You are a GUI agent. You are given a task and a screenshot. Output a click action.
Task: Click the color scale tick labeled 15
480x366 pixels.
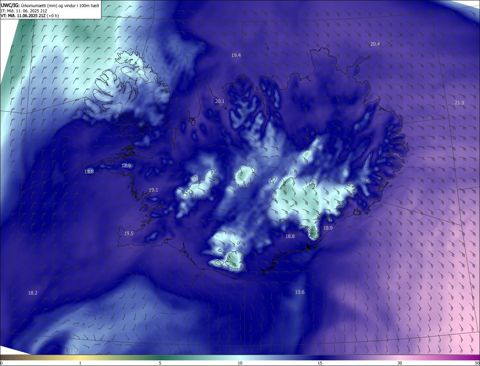coord(320,363)
